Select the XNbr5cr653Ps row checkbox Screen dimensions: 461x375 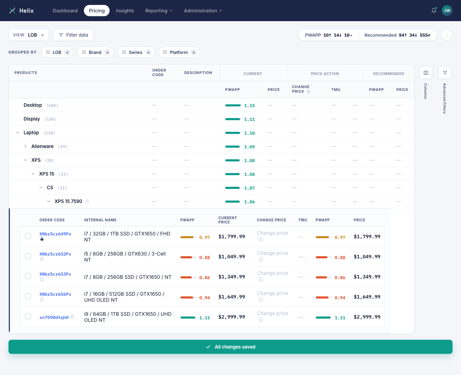[28, 276]
